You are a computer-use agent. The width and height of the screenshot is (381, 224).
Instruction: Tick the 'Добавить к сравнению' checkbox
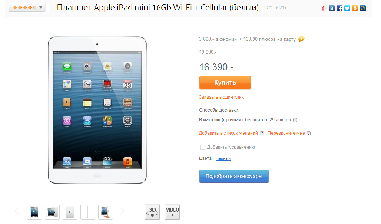click(x=202, y=147)
